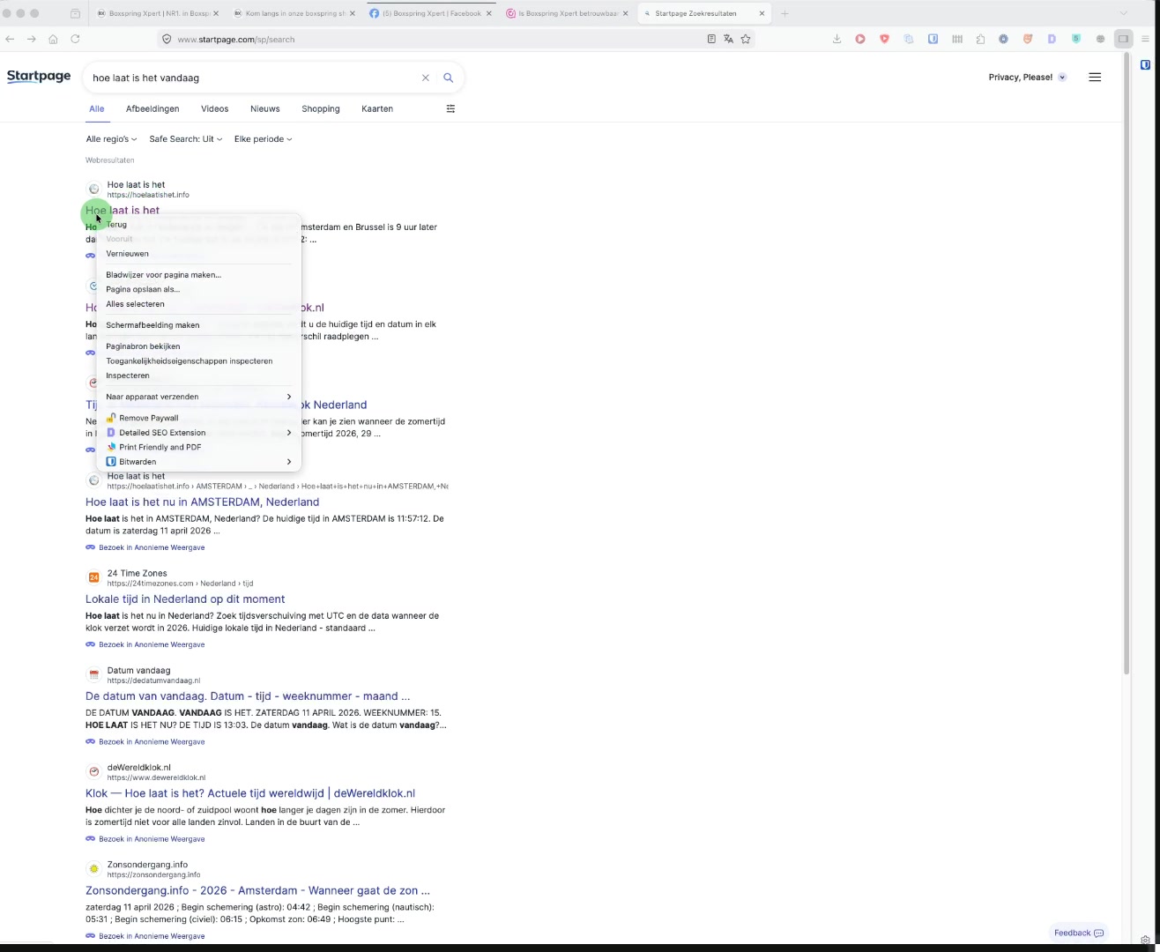
Task: Toggle reader view icon in address bar
Action: [711, 39]
